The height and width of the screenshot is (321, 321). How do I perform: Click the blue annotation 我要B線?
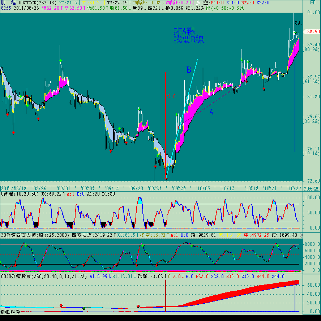click(189, 39)
